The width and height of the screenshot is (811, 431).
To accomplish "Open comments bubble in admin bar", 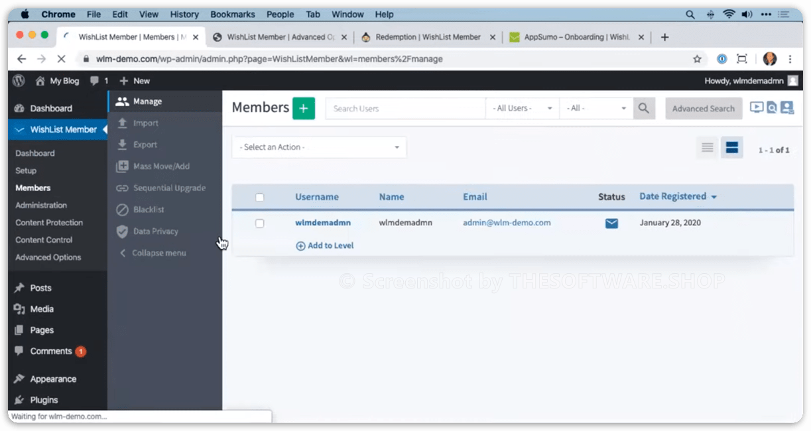I will [x=99, y=81].
